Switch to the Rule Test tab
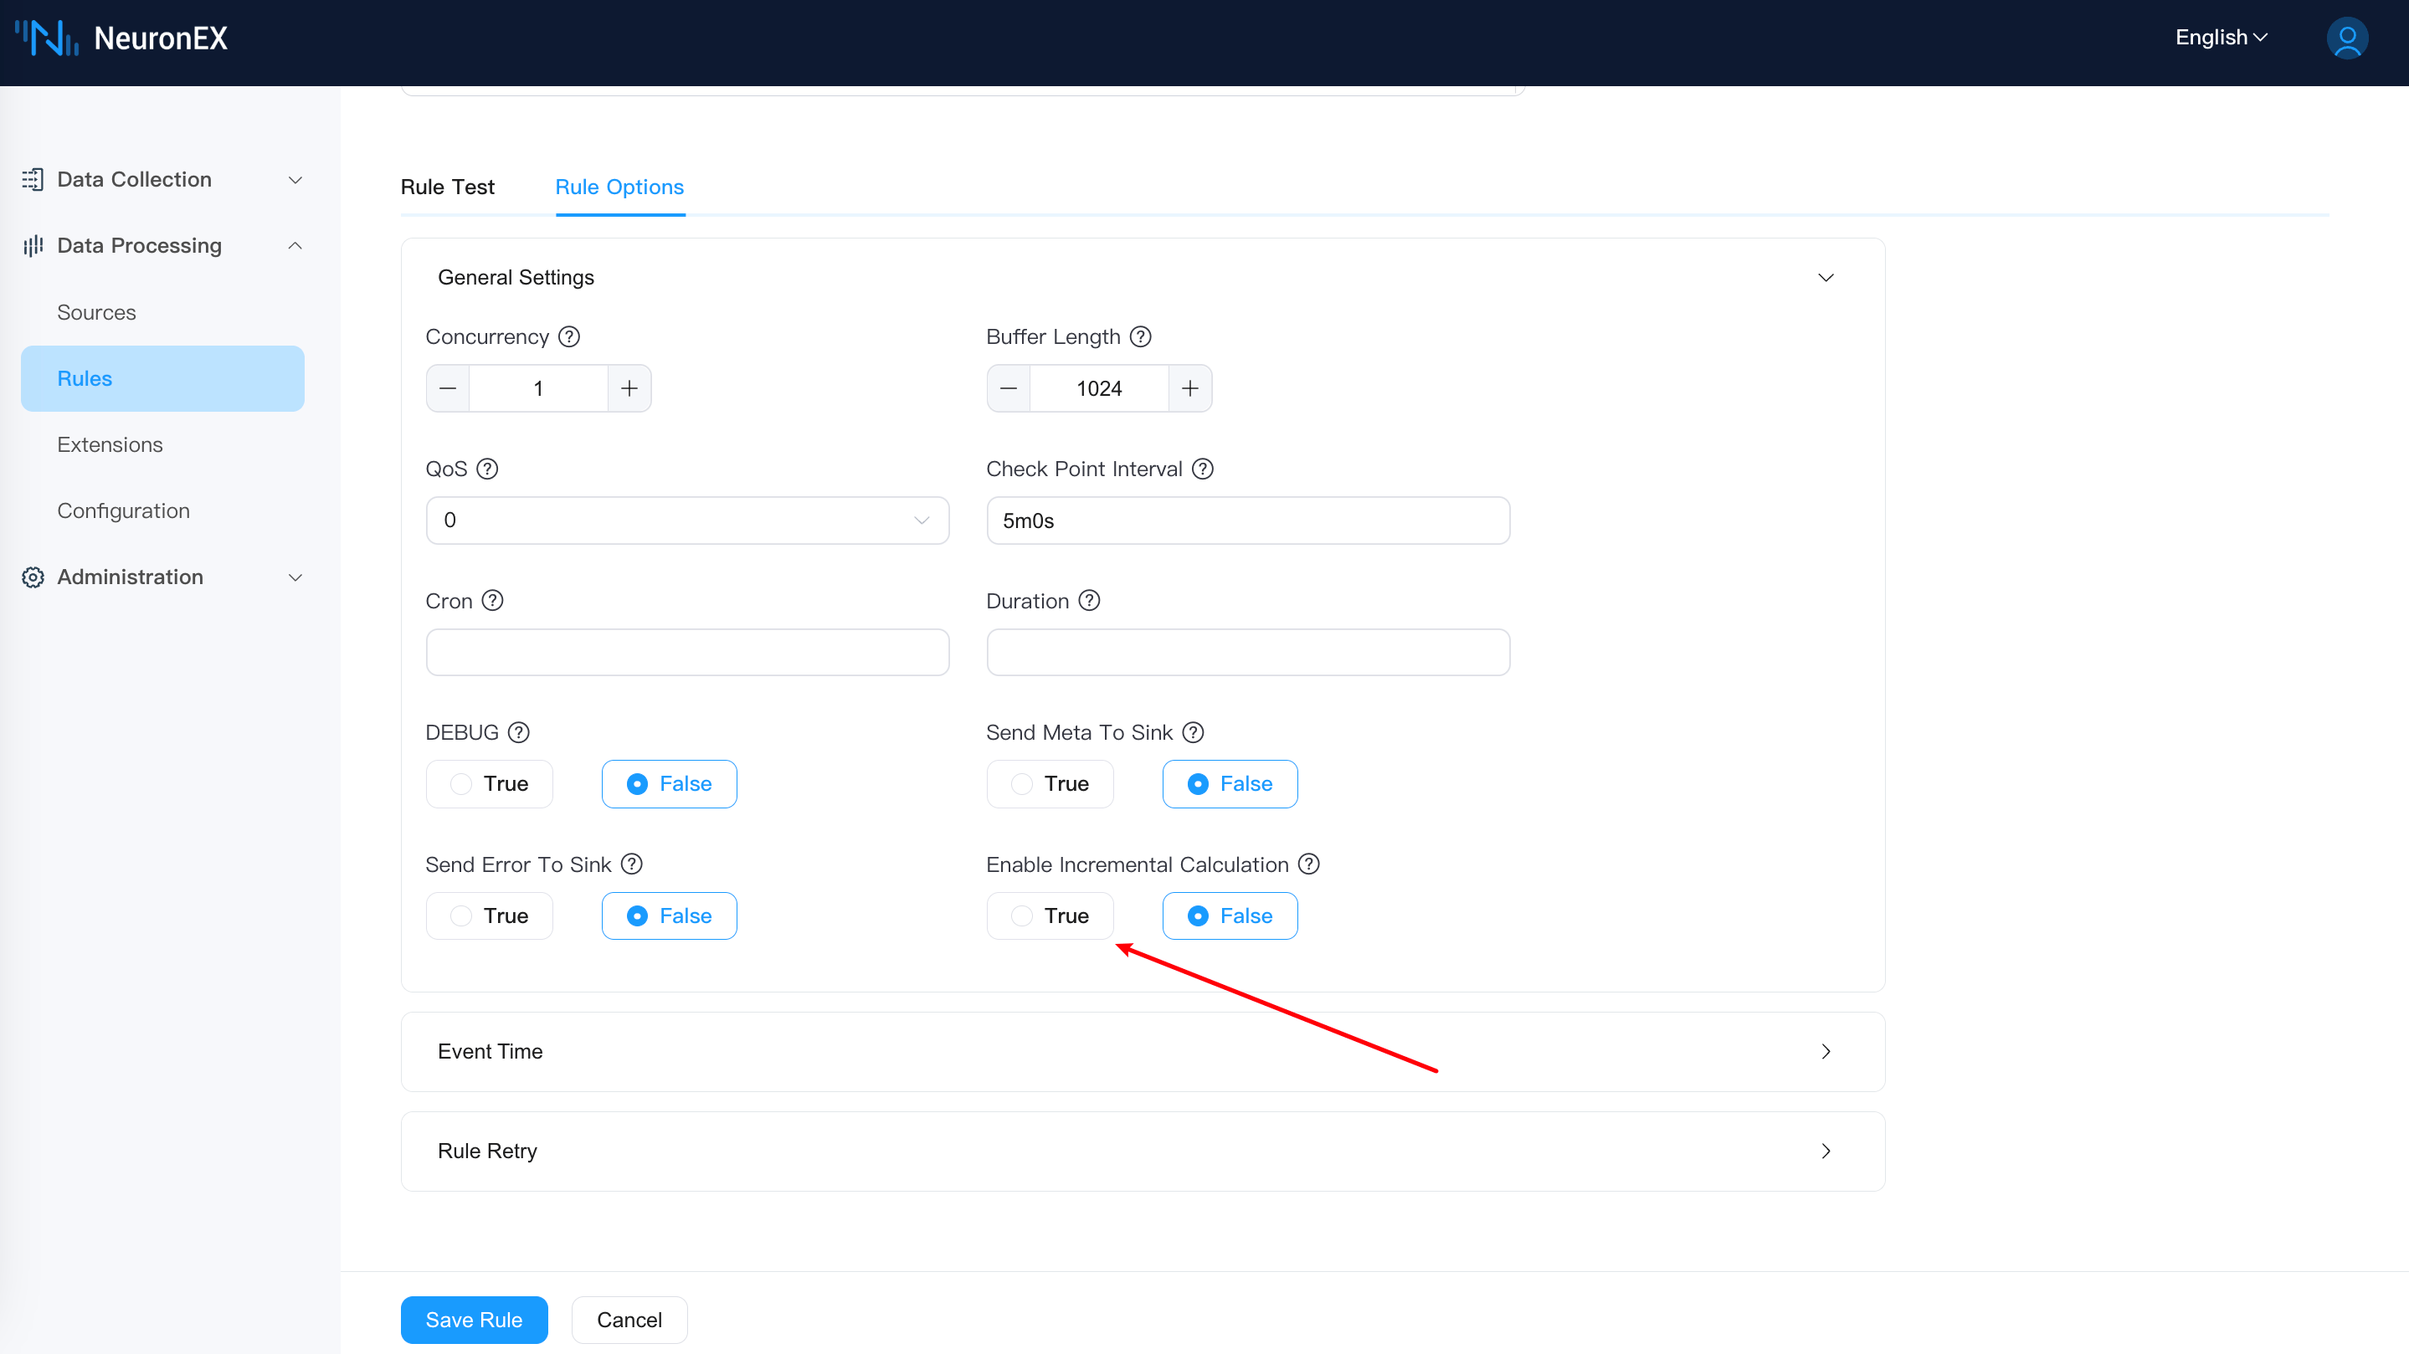The image size is (2409, 1354). [x=447, y=187]
